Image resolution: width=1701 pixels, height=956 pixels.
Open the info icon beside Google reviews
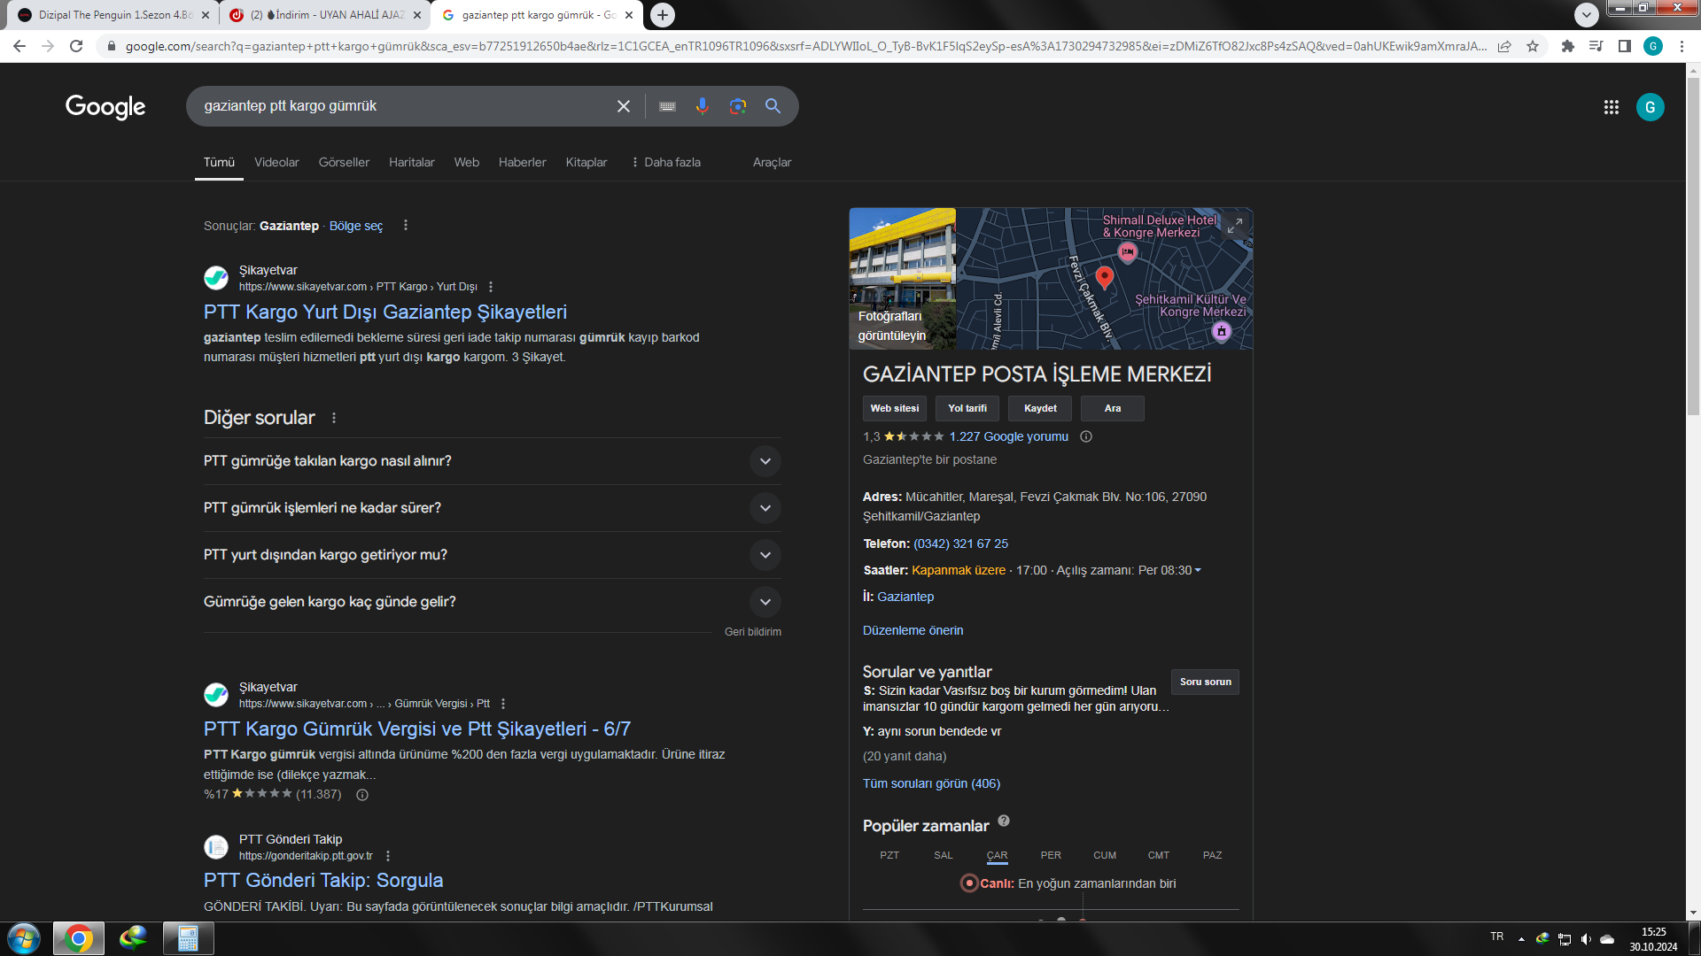pos(1086,436)
